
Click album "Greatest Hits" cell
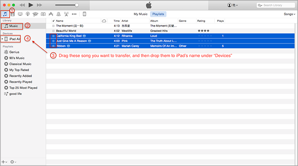coord(159,31)
